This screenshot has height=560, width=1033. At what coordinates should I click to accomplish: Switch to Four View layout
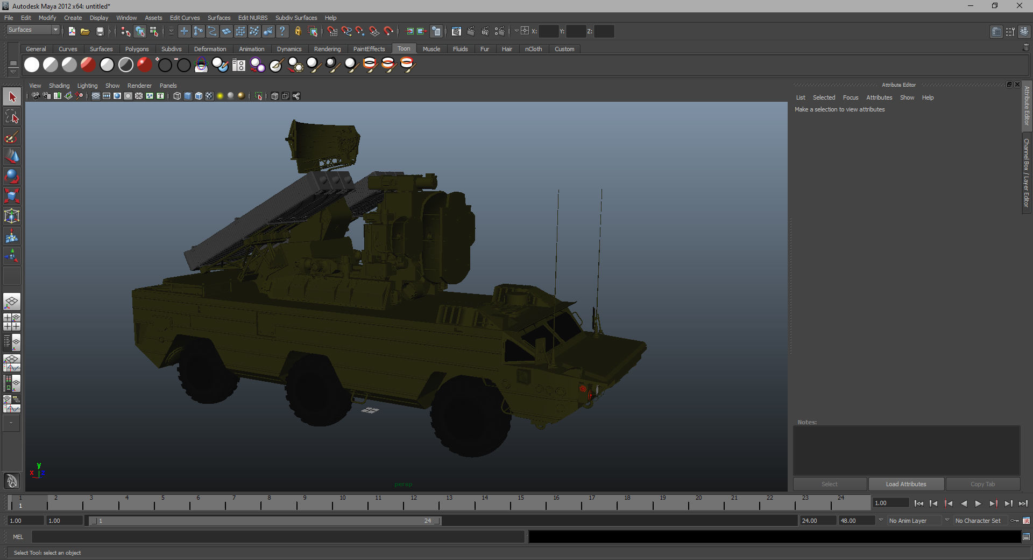coord(12,322)
